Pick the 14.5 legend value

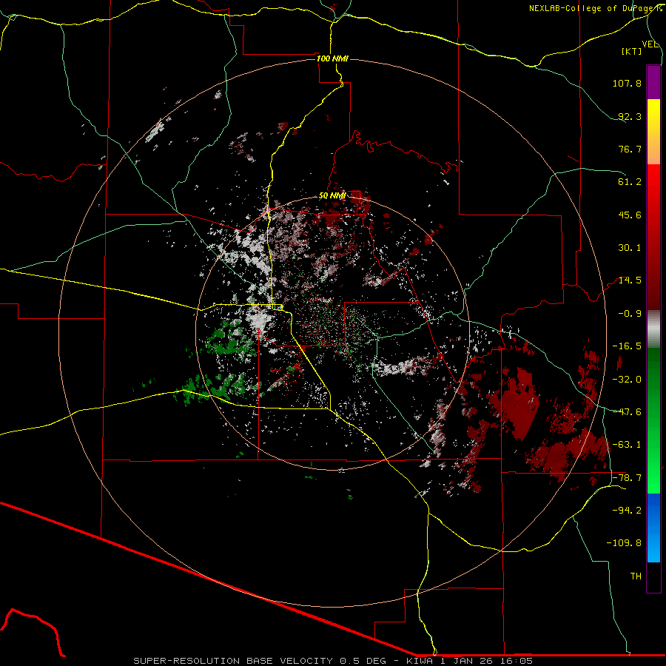coord(630,280)
